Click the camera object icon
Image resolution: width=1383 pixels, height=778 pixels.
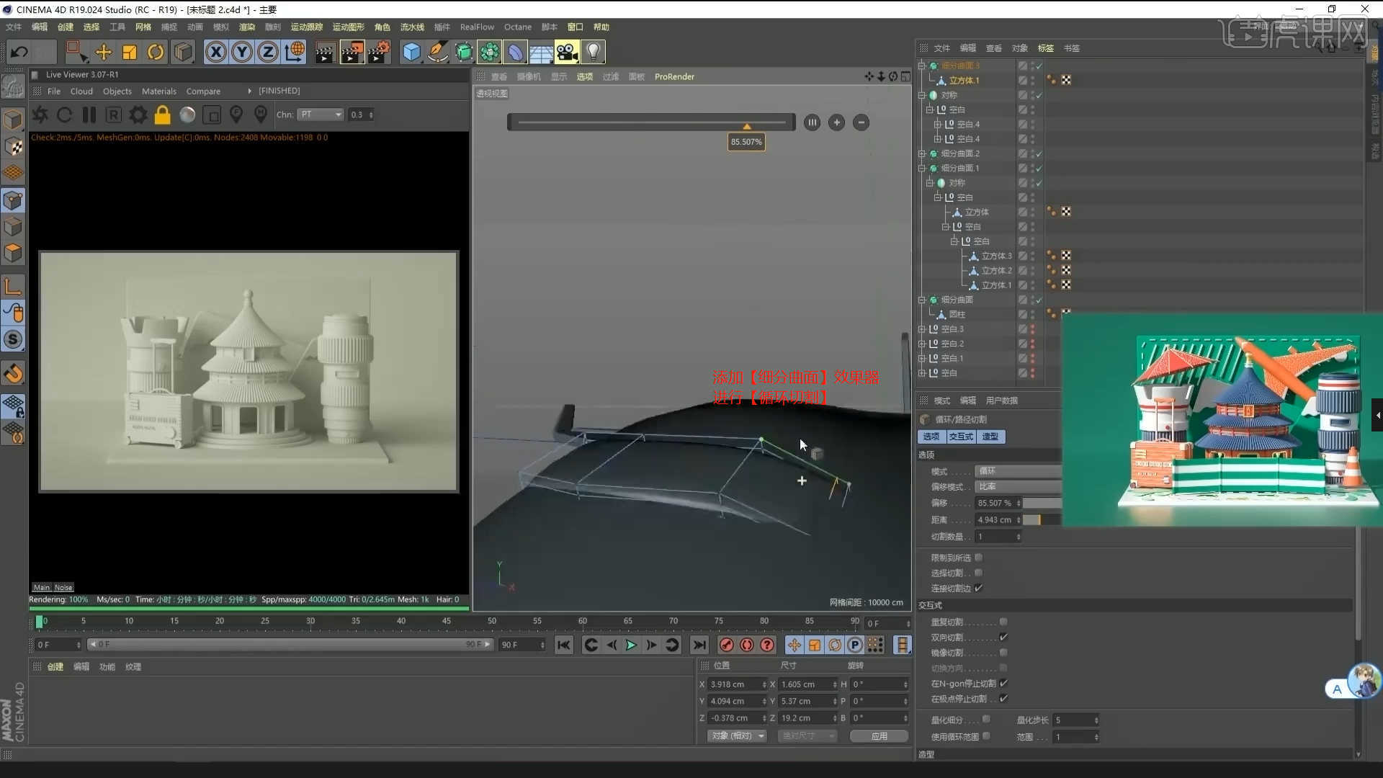tap(567, 52)
